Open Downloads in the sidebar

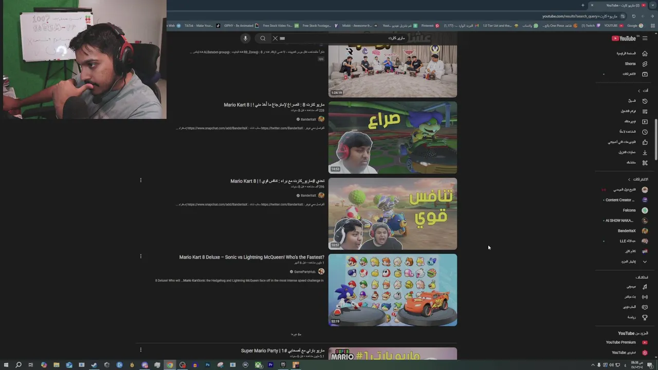(633, 152)
